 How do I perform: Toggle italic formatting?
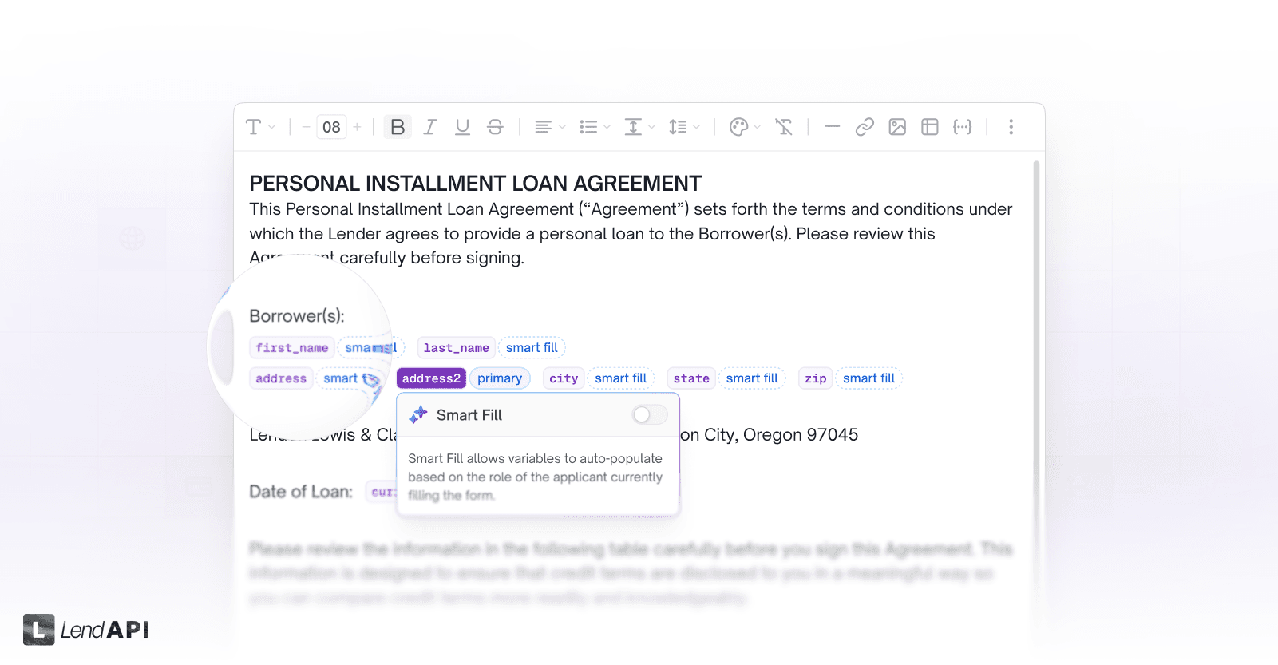pos(429,127)
